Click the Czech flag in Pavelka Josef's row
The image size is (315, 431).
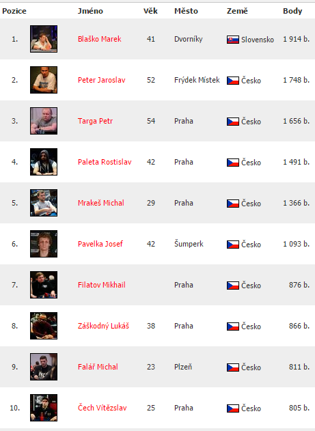point(233,245)
